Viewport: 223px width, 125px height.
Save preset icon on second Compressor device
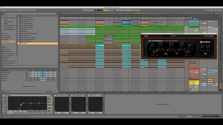click(x=85, y=95)
